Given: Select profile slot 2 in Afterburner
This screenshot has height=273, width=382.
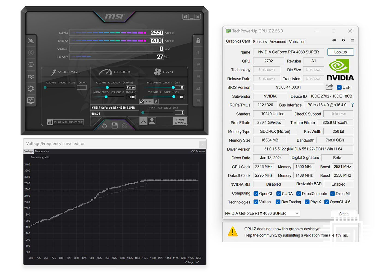Looking at the screenshot, I should tap(198, 65).
